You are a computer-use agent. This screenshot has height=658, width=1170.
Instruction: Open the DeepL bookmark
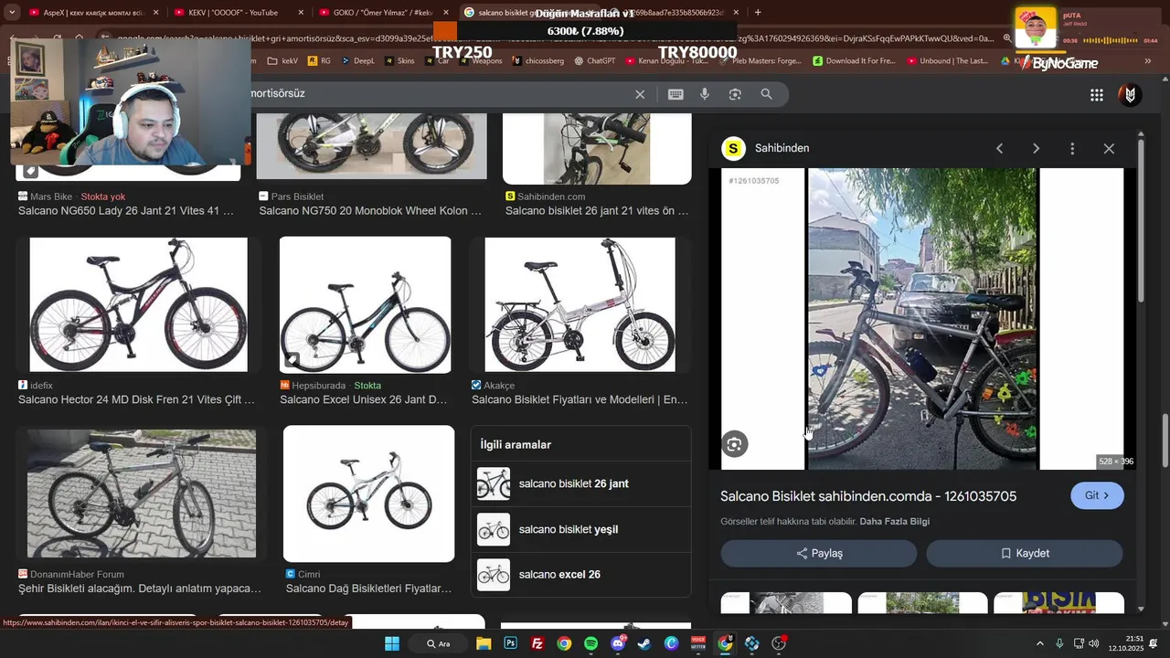[x=358, y=61]
